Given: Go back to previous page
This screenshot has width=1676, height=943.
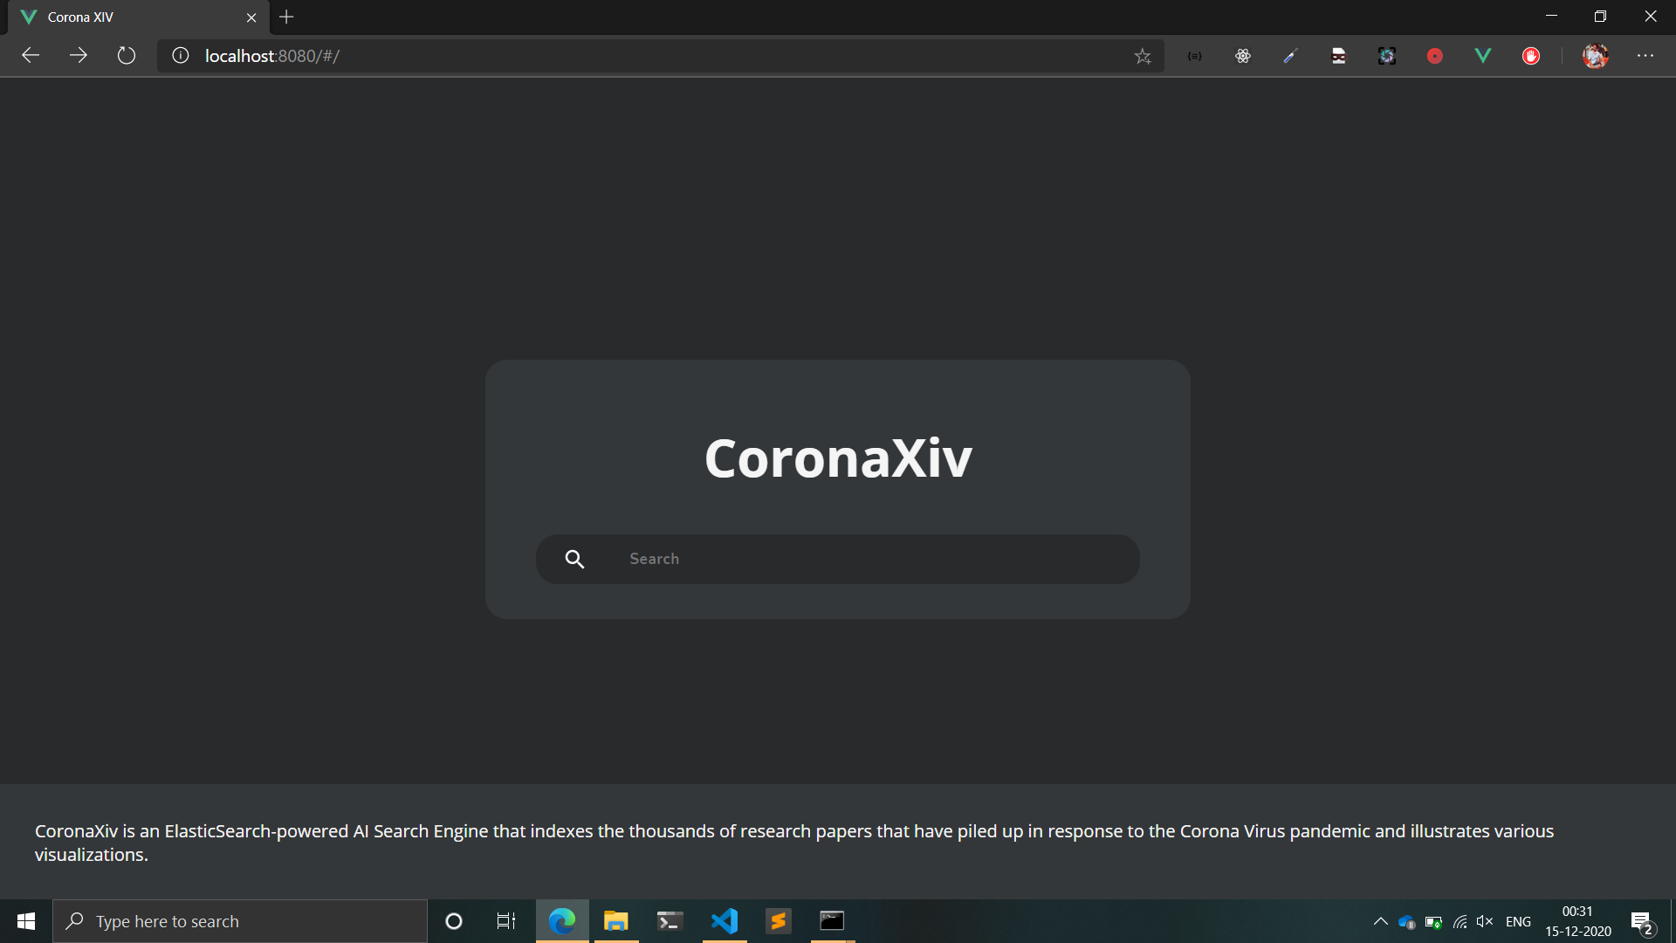Looking at the screenshot, I should point(31,56).
